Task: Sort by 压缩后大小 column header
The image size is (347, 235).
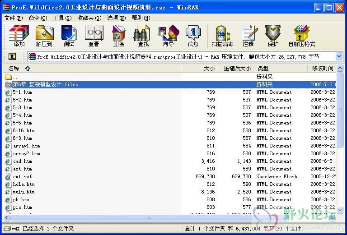Action: coord(236,68)
